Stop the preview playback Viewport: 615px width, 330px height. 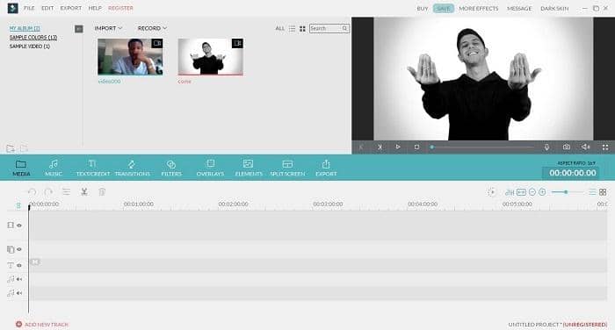[416, 147]
